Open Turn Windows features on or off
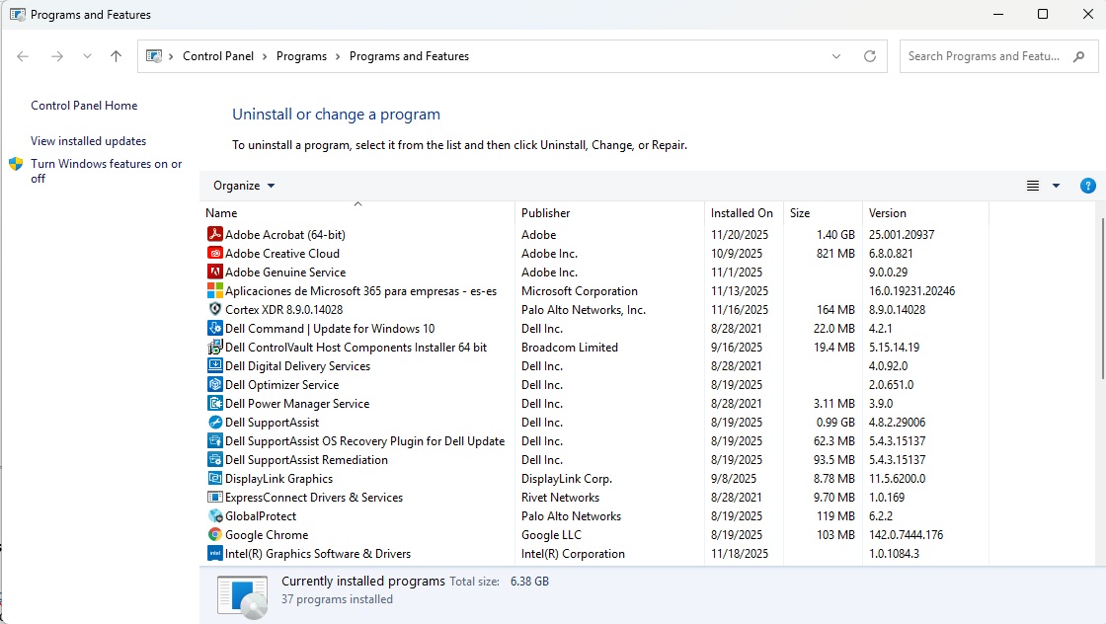 (107, 170)
